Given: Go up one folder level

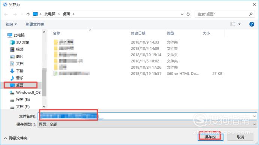Looking at the screenshot, I should tap(28, 14).
